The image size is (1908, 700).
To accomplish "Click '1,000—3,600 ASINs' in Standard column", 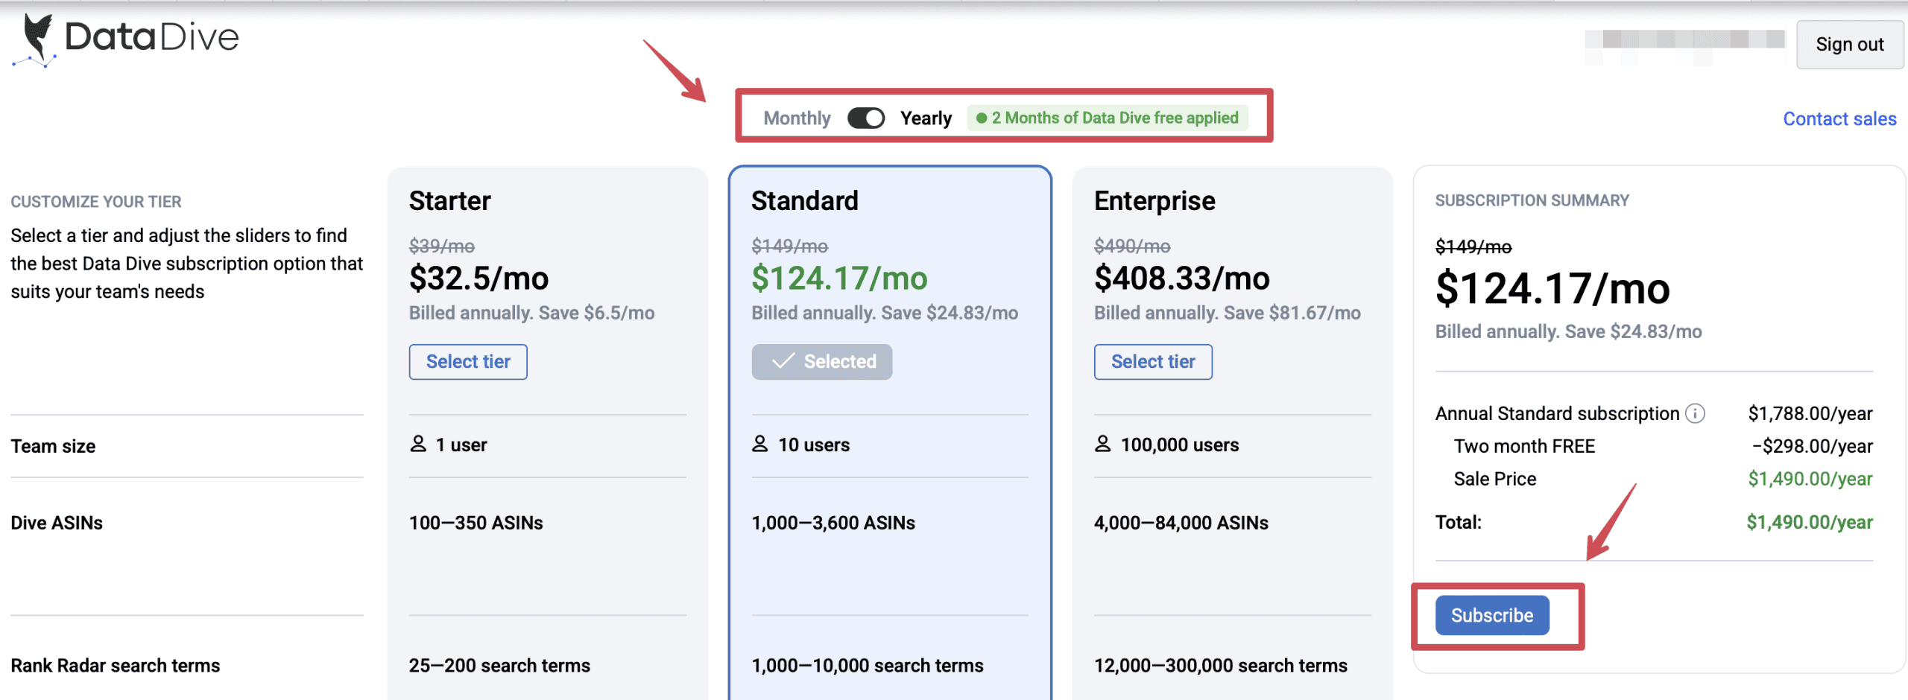I will (x=833, y=523).
